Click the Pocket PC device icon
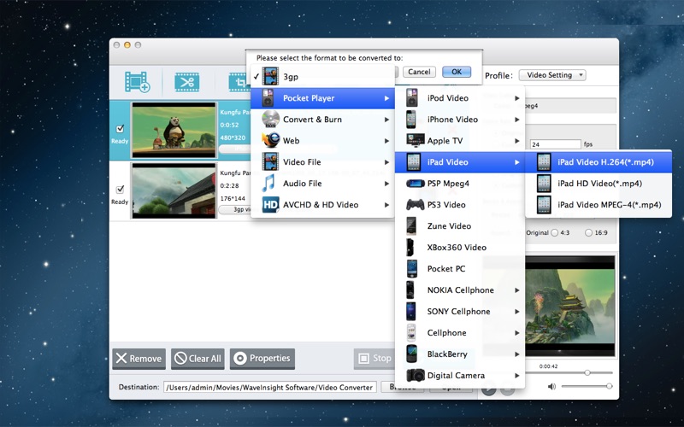Image resolution: width=684 pixels, height=427 pixels. pyautogui.click(x=412, y=268)
